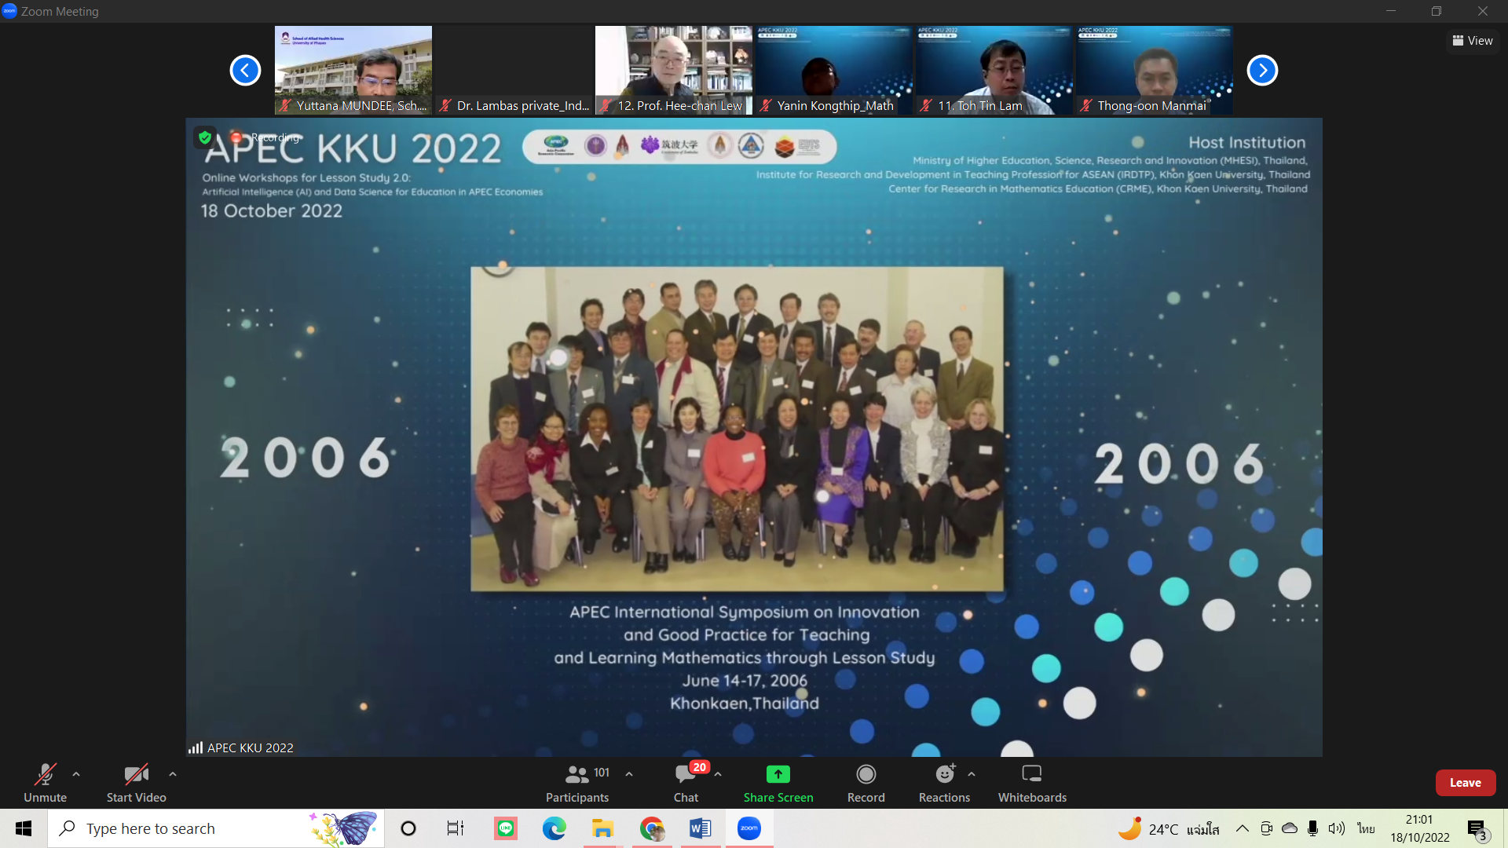
Task: Click the green Share Screen icon
Action: 778,774
